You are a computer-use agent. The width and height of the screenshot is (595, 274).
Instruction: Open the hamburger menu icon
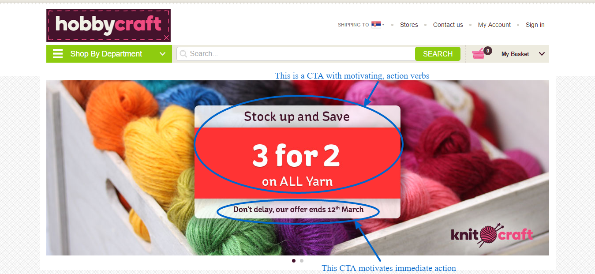58,54
